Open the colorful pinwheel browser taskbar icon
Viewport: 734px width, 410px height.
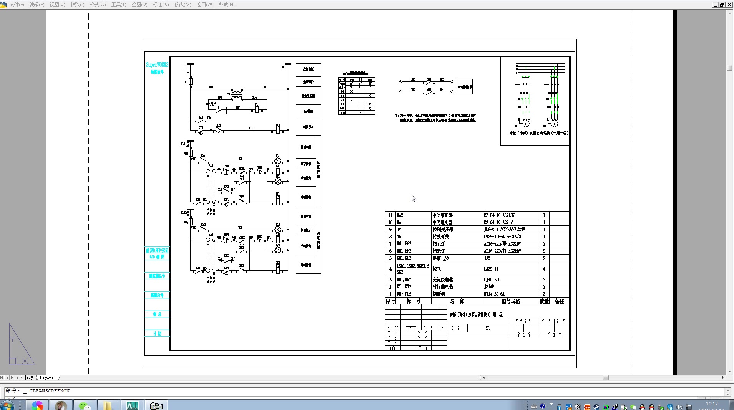pos(37,405)
